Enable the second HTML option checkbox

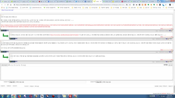tap(14, 65)
